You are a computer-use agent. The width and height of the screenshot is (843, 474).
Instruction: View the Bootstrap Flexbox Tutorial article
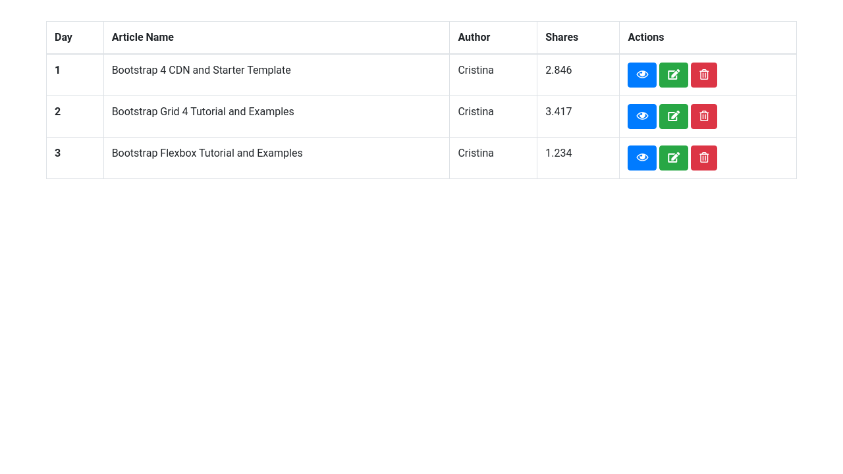642,158
